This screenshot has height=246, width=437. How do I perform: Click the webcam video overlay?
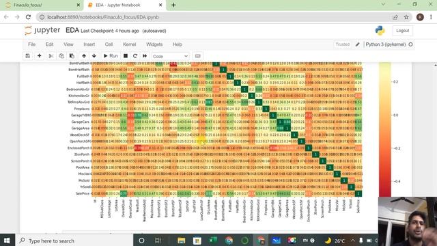(x=408, y=221)
